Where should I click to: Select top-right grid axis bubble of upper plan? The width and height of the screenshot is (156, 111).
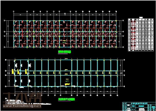pos(116,11)
